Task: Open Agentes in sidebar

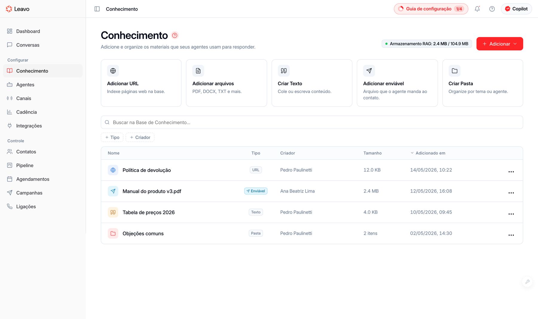Action: pyautogui.click(x=43, y=85)
